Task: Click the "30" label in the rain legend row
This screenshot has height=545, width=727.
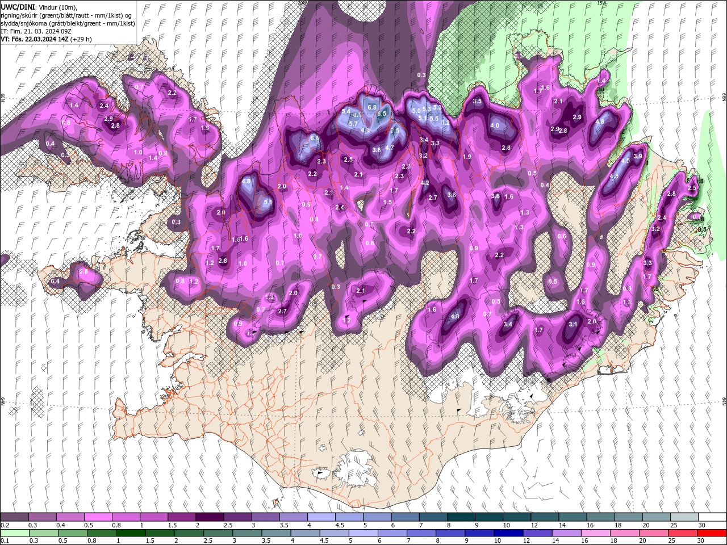Action: (701, 541)
